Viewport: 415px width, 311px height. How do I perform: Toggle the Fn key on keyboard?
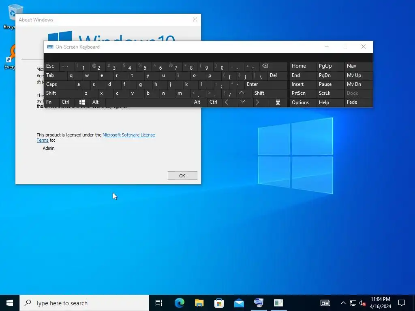coord(51,102)
